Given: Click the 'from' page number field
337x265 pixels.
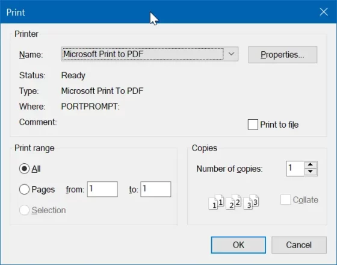Looking at the screenshot, I should (x=102, y=189).
